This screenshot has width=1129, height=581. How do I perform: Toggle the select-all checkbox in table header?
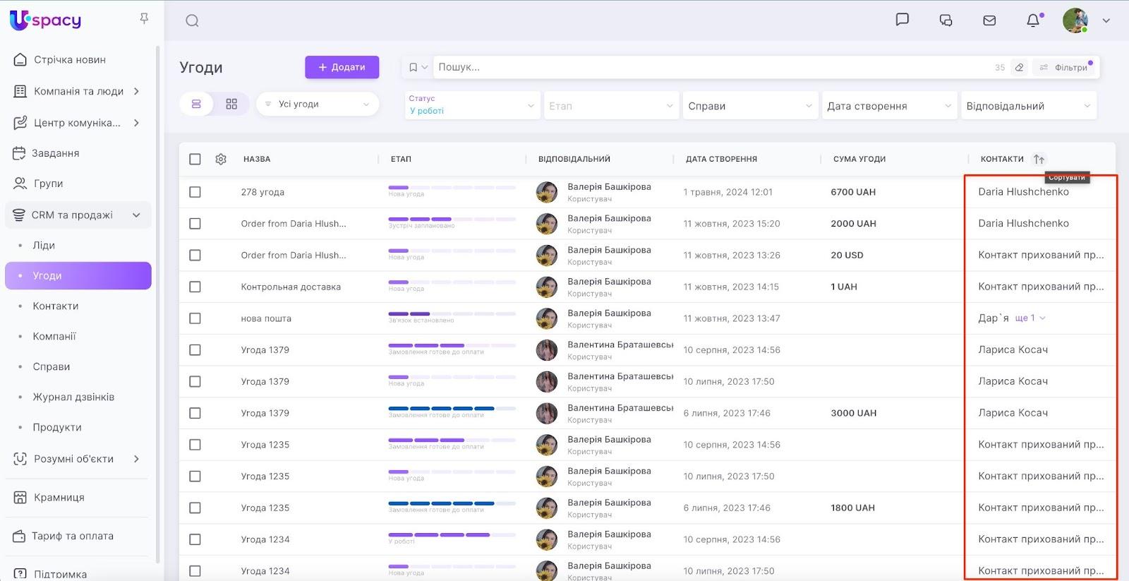point(195,160)
